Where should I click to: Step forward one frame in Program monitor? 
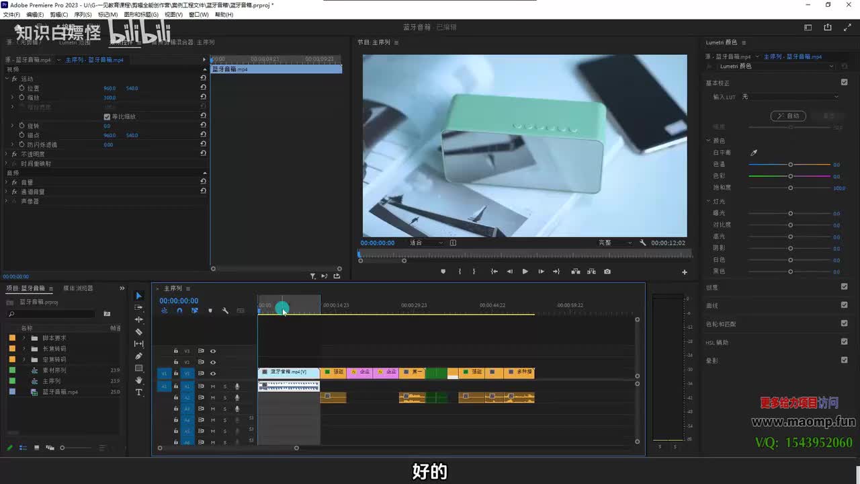[x=541, y=272]
